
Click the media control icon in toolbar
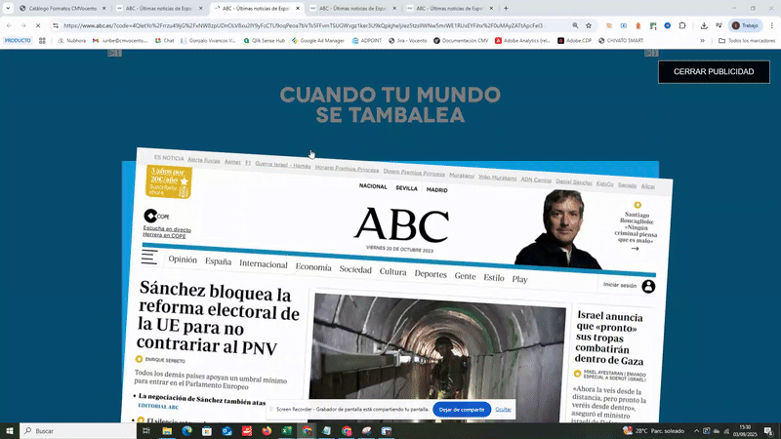[719, 25]
